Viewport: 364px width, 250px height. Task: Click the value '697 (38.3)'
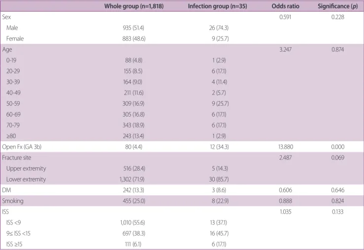pos(133,233)
